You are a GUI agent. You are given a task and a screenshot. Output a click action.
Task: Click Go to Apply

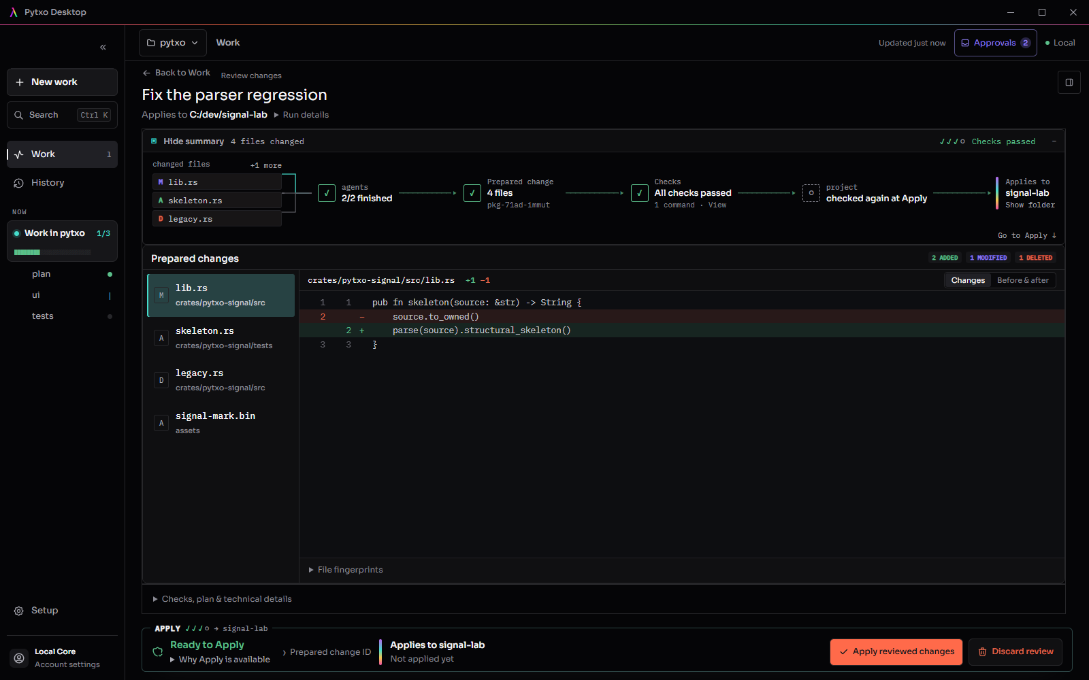pos(1027,236)
